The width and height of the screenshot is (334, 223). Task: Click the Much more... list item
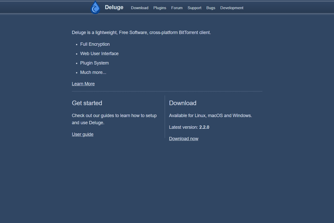click(x=93, y=72)
